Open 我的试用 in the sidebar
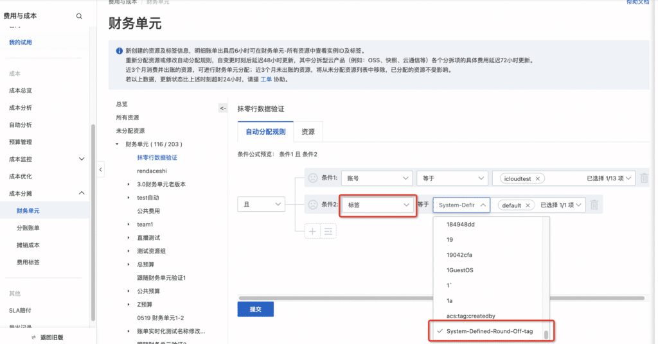This screenshot has width=658, height=344. pyautogui.click(x=21, y=42)
